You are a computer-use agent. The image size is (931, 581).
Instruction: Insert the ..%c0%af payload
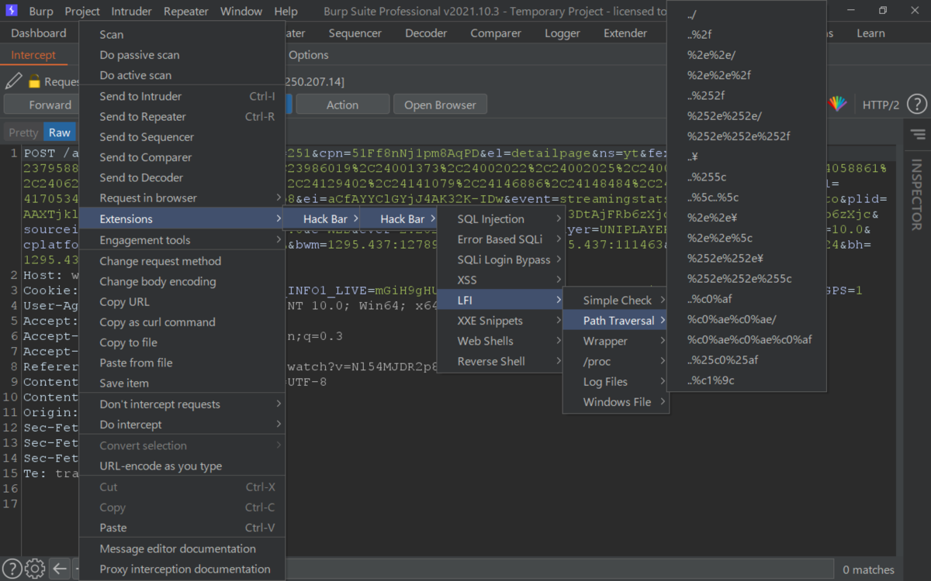pos(746,299)
